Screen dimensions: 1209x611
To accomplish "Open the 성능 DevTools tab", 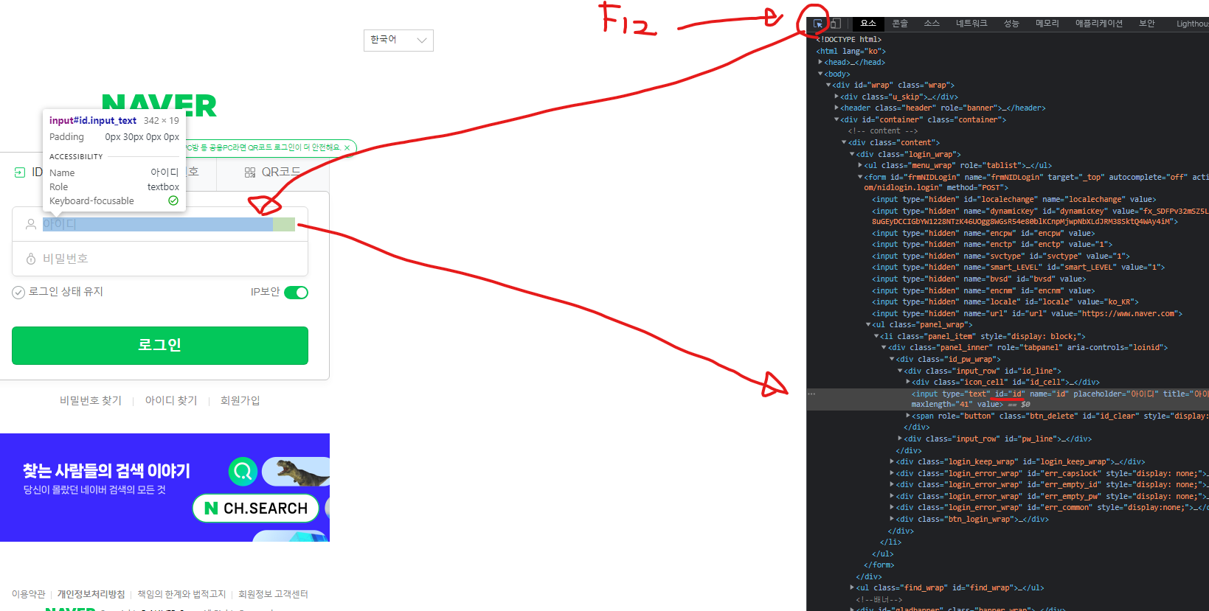I will point(1011,24).
